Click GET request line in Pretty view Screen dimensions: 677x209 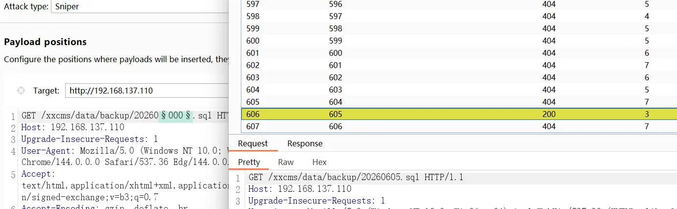tap(356, 177)
